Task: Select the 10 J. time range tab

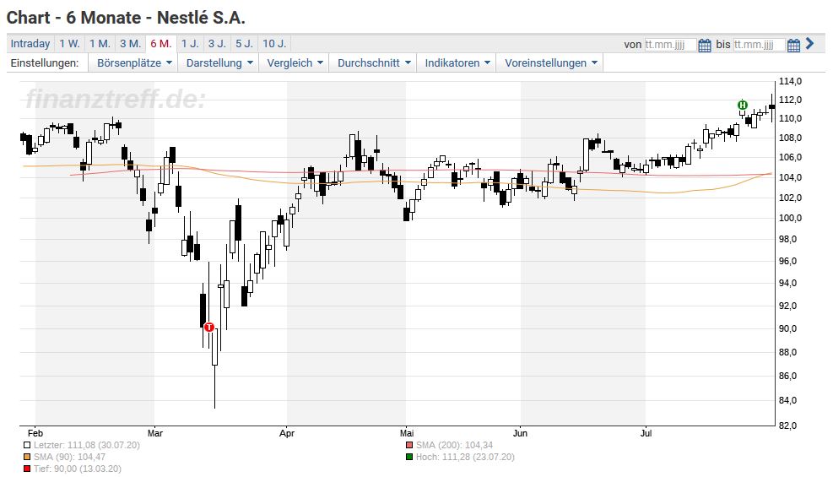Action: [274, 44]
